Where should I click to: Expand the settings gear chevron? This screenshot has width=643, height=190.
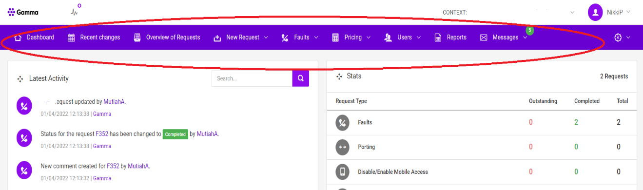tap(628, 38)
